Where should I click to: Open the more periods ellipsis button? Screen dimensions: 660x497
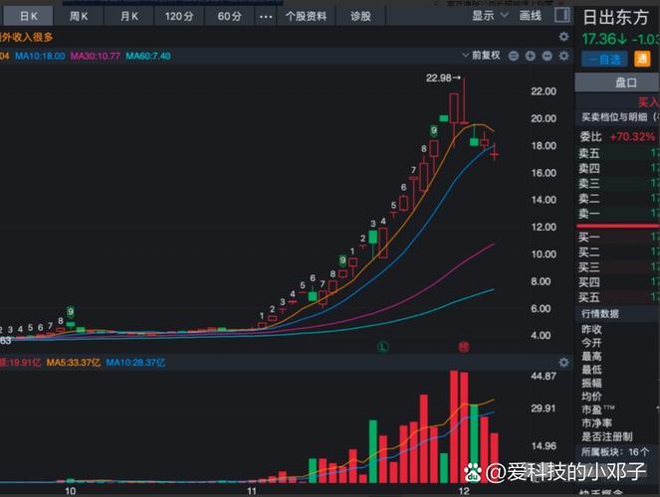coord(266,17)
